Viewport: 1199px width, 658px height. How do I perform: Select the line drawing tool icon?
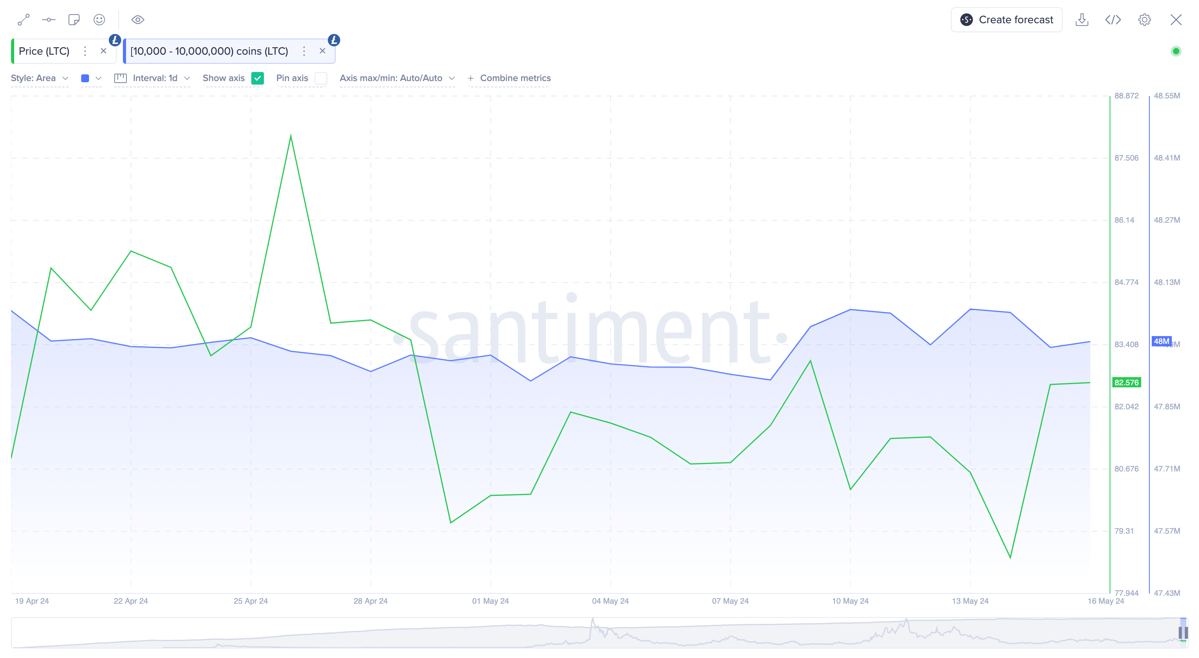(23, 20)
